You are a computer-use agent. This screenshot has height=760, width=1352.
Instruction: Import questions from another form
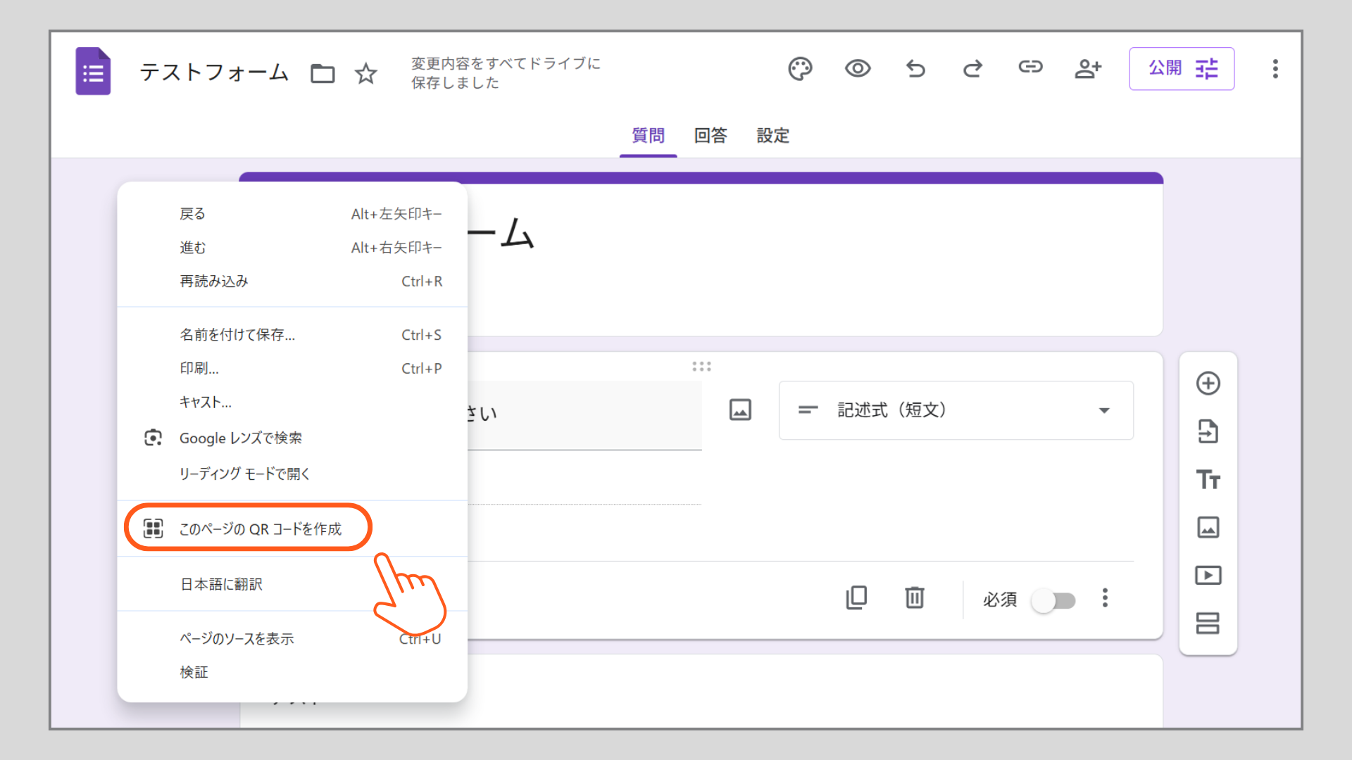(1208, 431)
